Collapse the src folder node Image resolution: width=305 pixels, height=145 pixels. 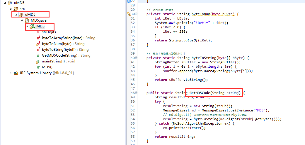click(11, 9)
